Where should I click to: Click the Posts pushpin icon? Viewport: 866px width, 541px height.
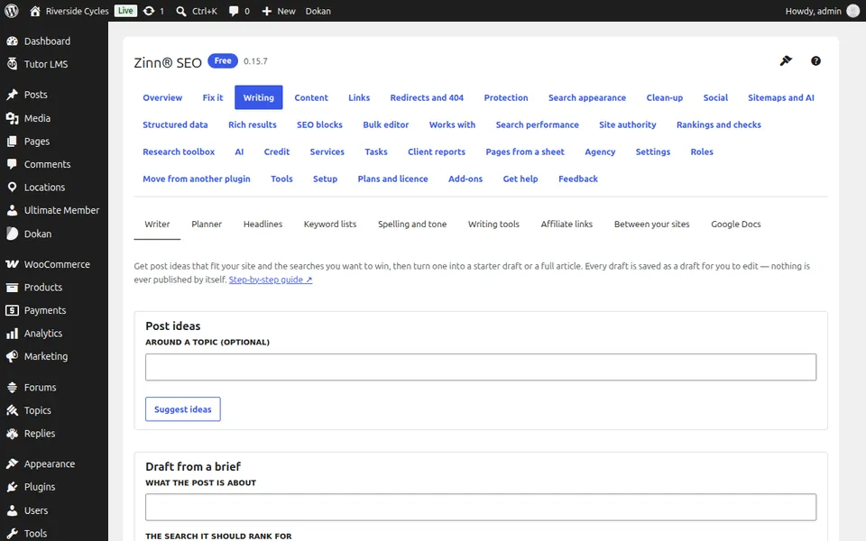(12, 95)
